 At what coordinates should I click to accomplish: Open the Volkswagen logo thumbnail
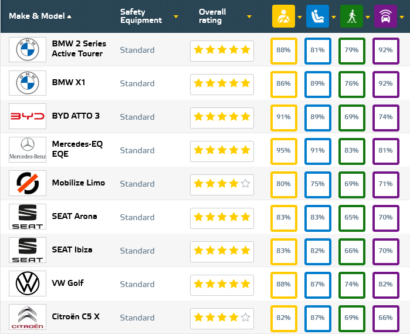click(x=28, y=284)
